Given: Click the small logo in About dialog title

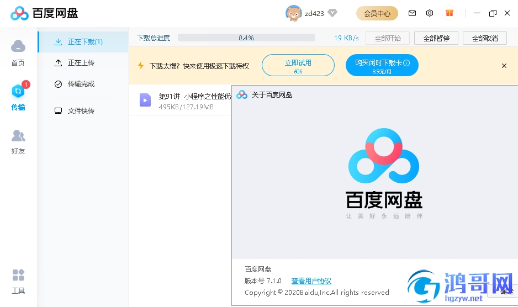Looking at the screenshot, I should coord(242,95).
